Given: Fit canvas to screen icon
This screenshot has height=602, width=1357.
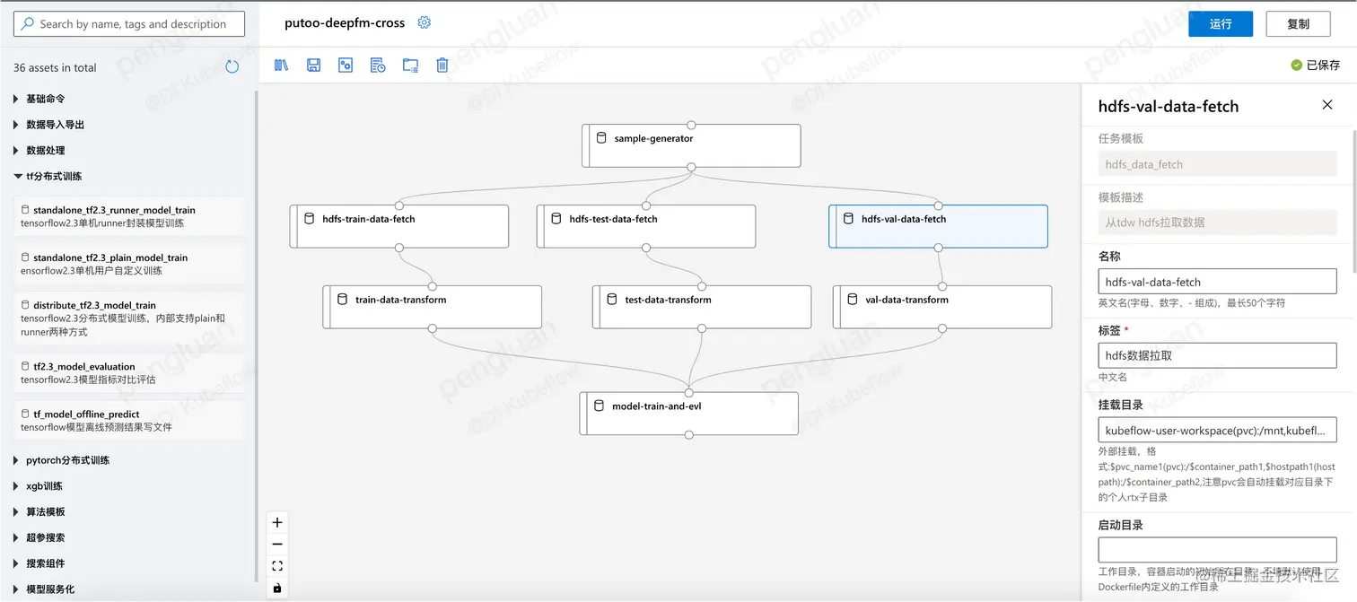Looking at the screenshot, I should pos(277,566).
